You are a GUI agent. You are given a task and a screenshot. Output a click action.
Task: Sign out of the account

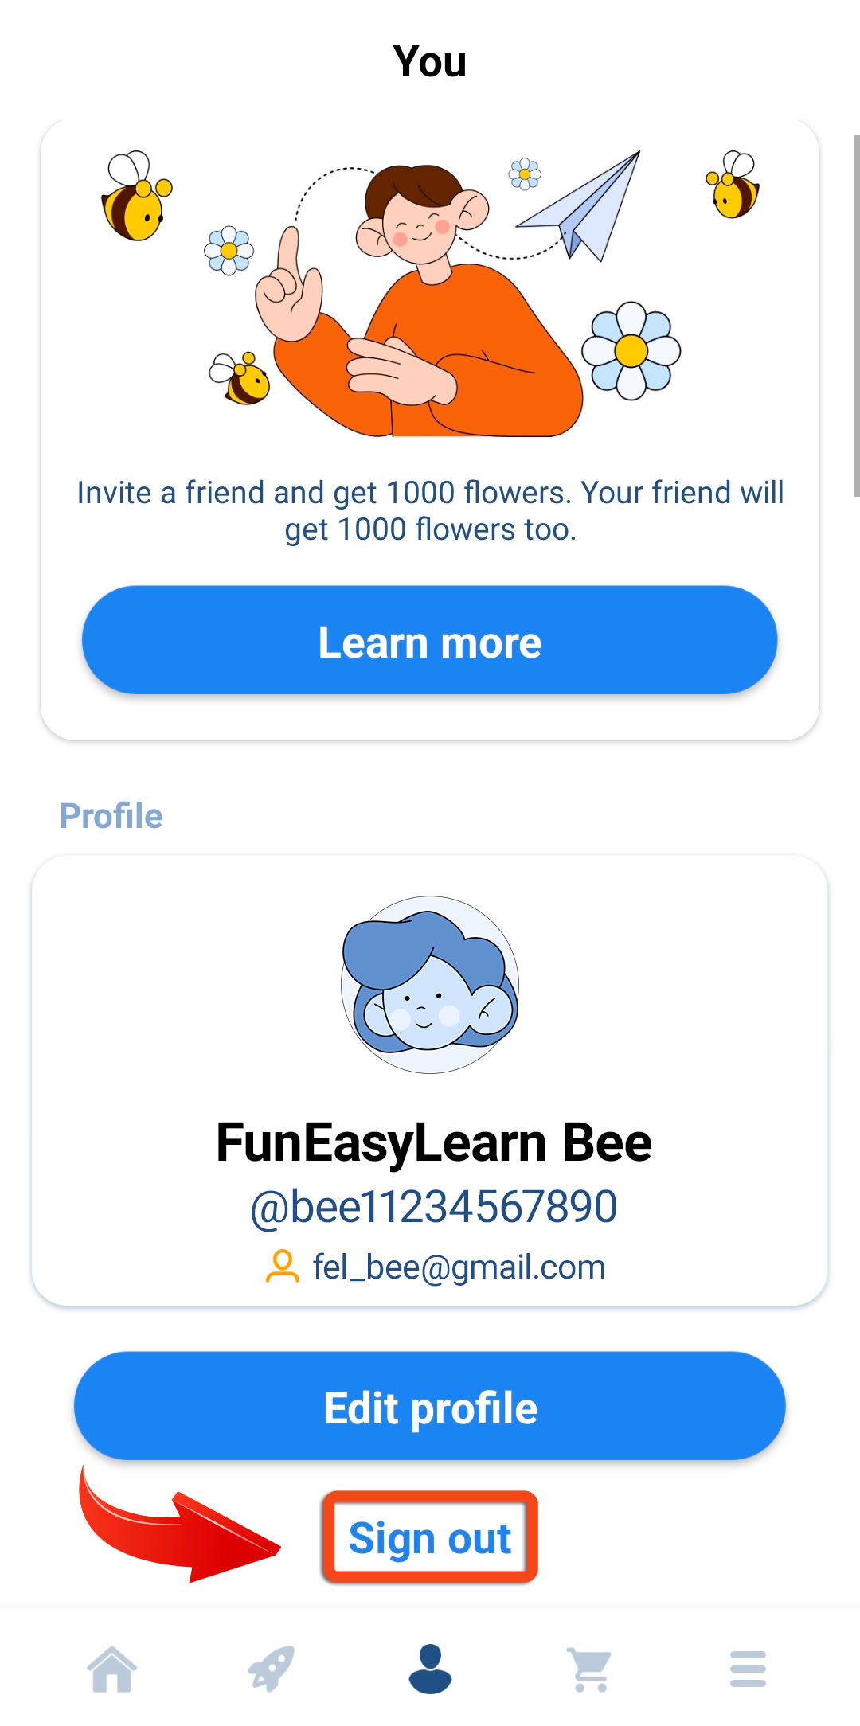point(430,1537)
